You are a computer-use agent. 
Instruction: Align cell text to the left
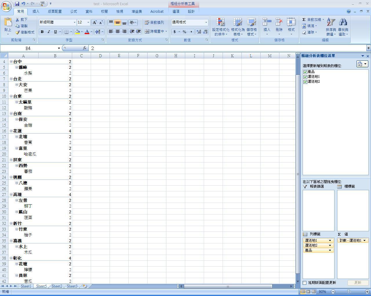tap(111, 31)
